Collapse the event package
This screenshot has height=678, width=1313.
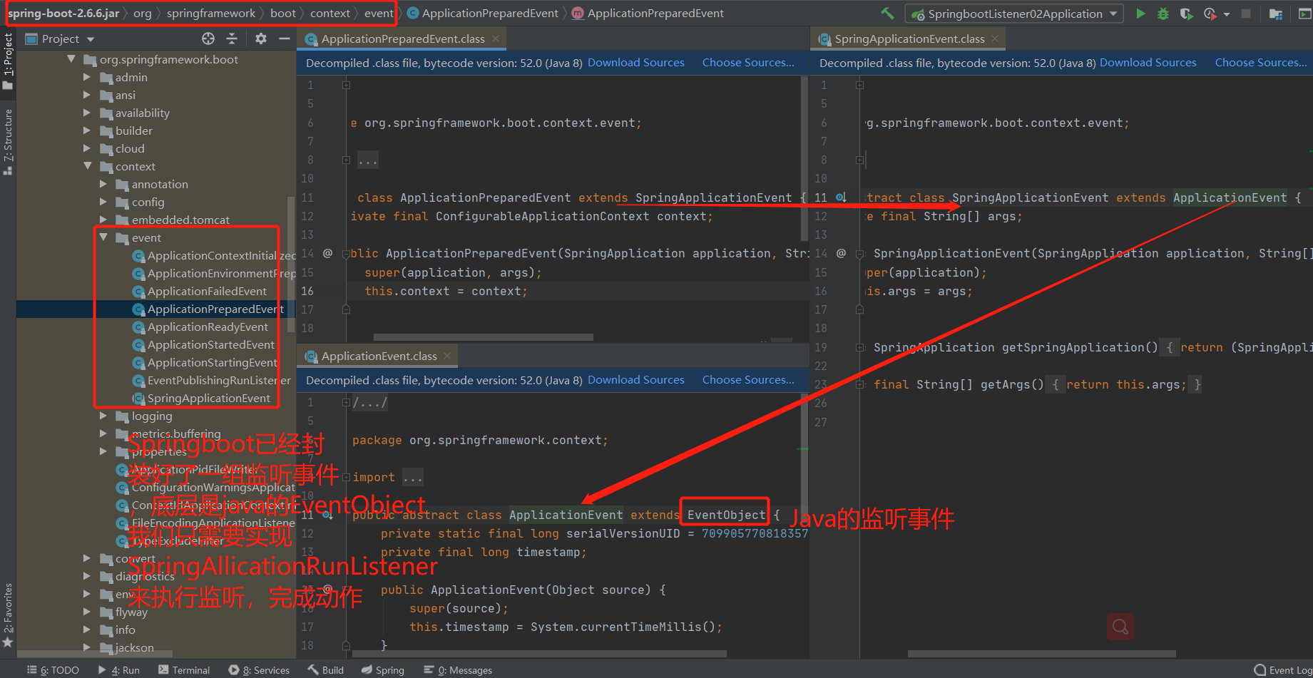(103, 237)
